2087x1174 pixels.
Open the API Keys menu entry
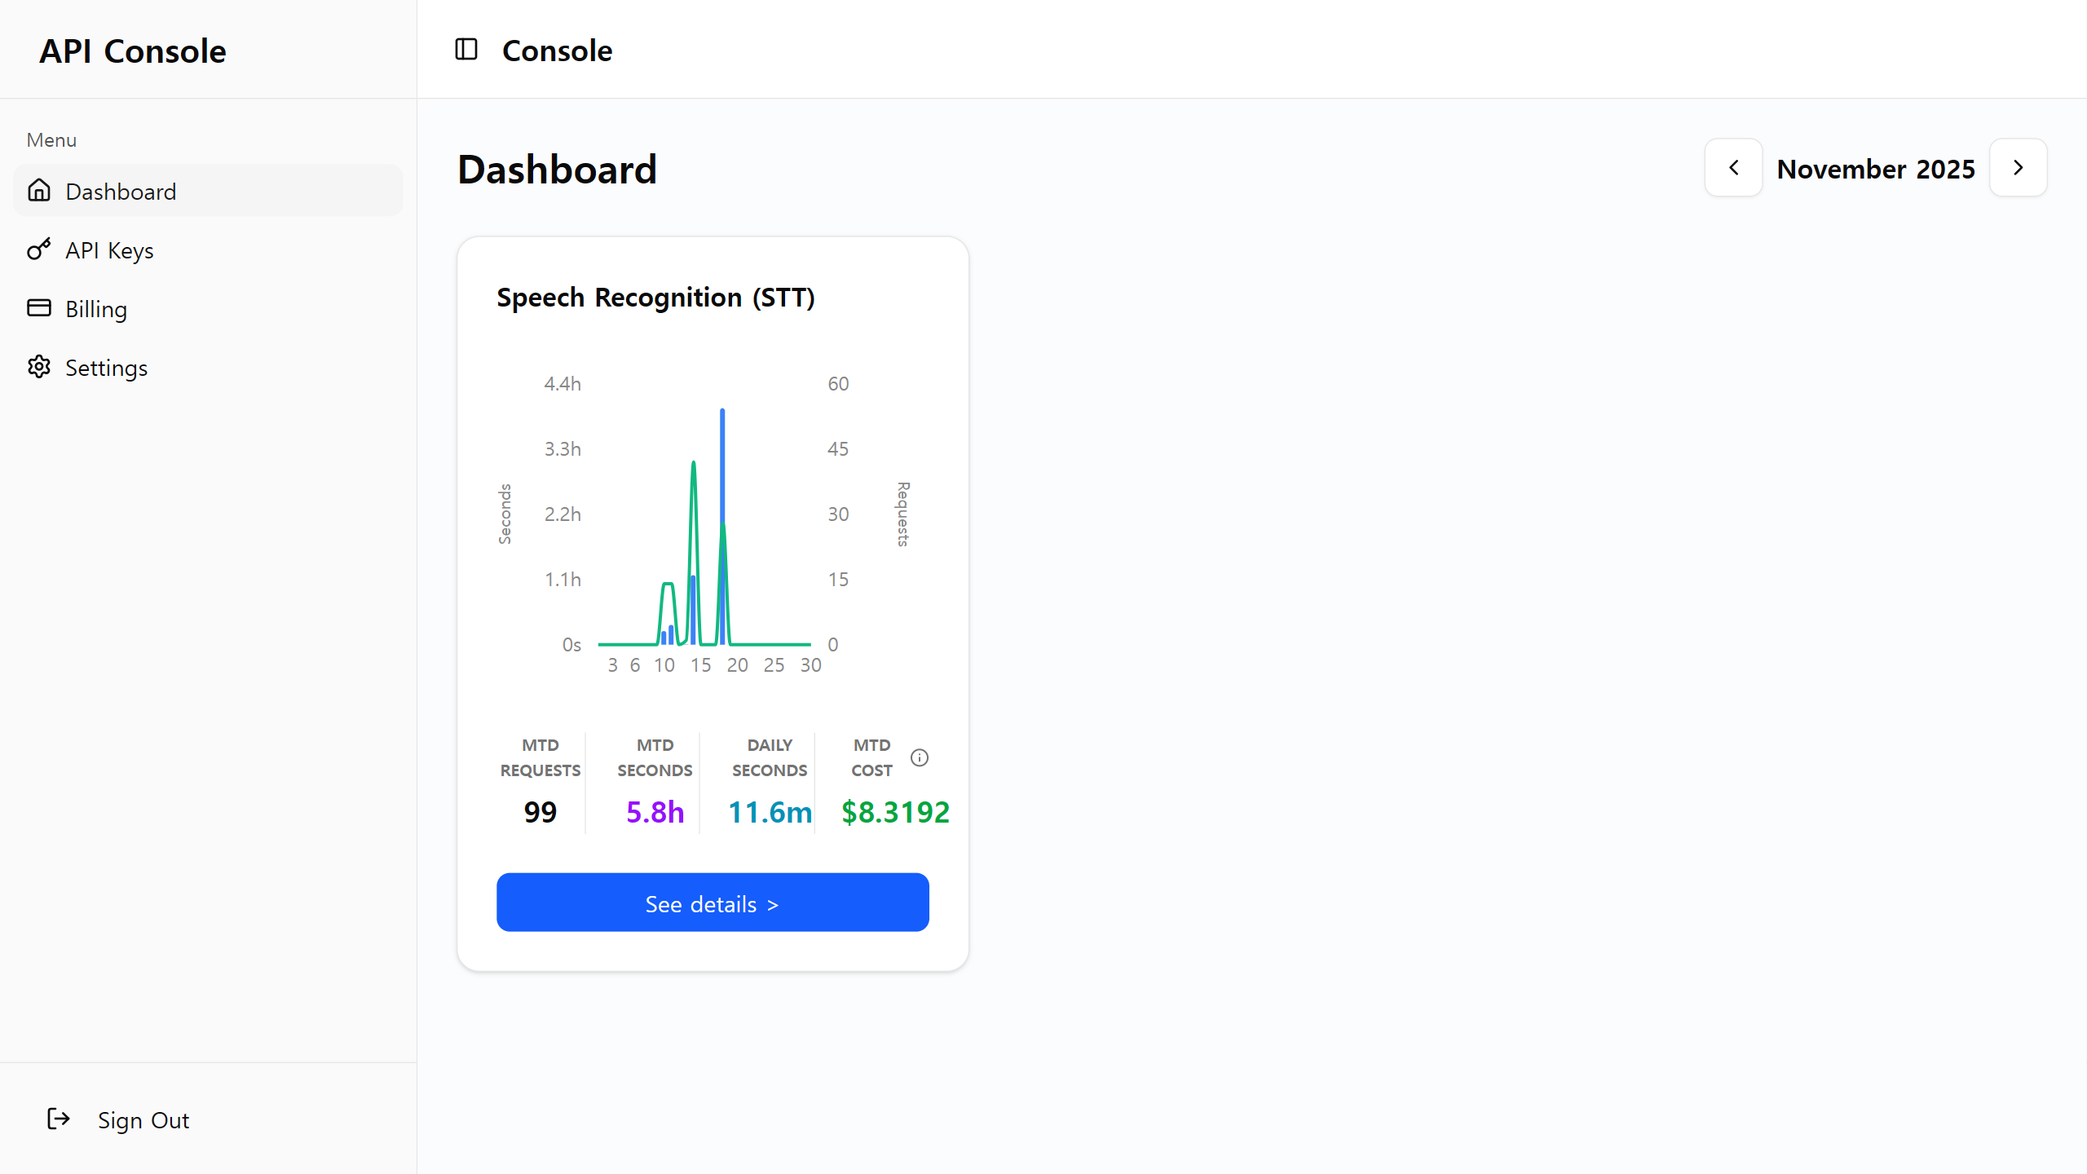point(109,249)
